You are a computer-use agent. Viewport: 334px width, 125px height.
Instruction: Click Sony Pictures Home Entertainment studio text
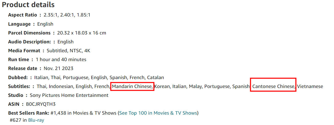[69, 95]
